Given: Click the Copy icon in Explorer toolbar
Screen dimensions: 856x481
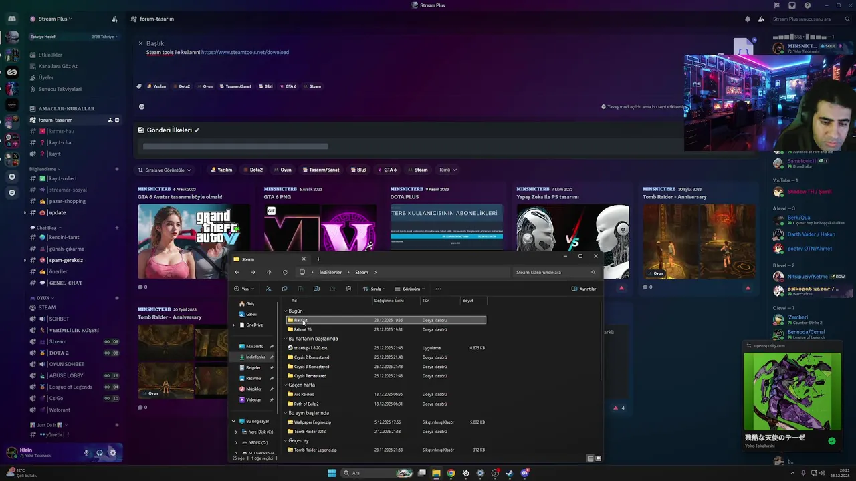Looking at the screenshot, I should pyautogui.click(x=284, y=289).
